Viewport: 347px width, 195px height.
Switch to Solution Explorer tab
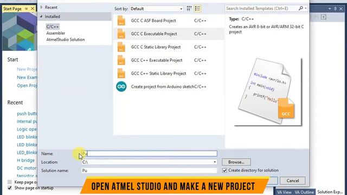click(x=330, y=192)
